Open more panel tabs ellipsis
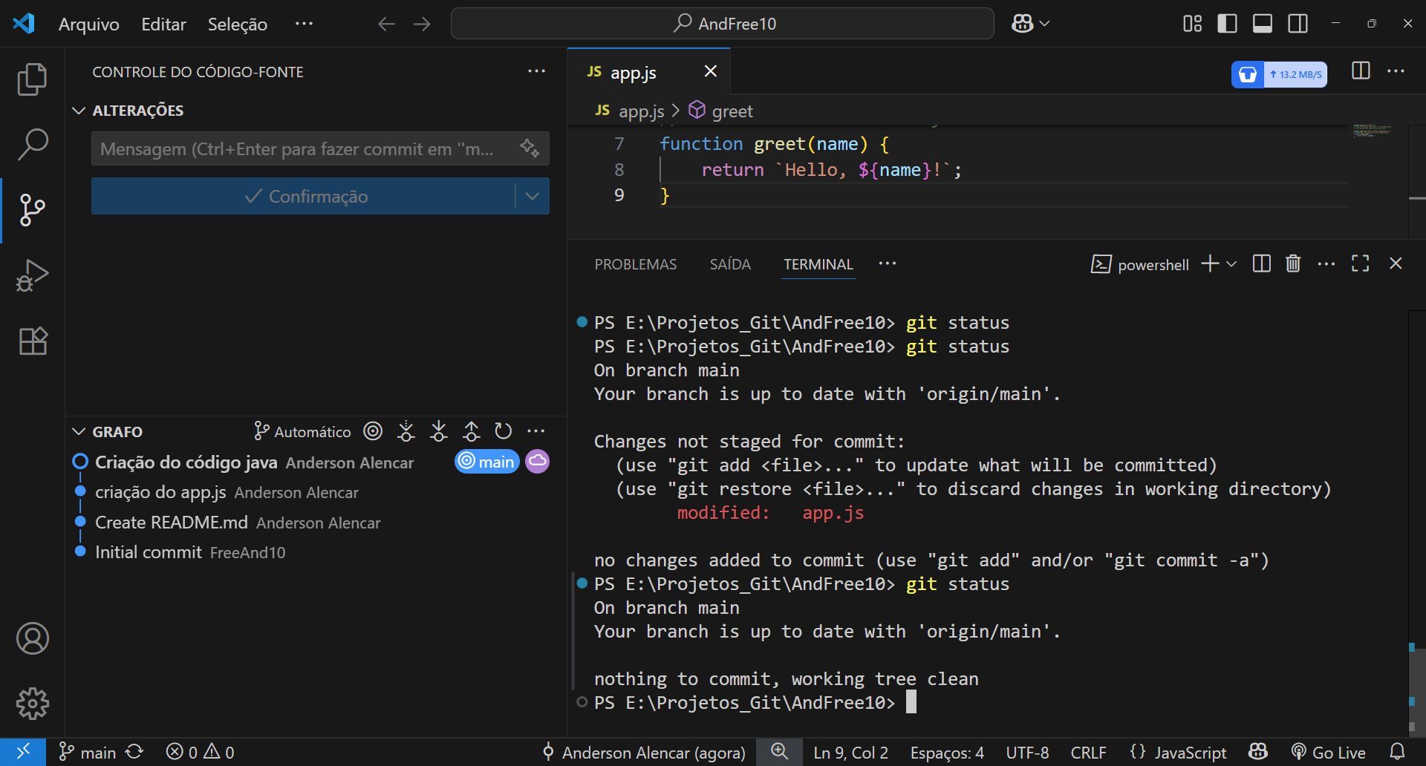This screenshot has width=1426, height=766. click(x=887, y=263)
